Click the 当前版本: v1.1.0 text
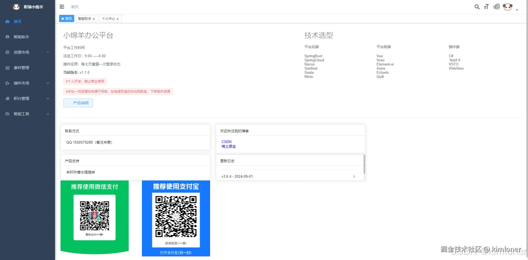The height and width of the screenshot is (260, 528). [x=76, y=73]
